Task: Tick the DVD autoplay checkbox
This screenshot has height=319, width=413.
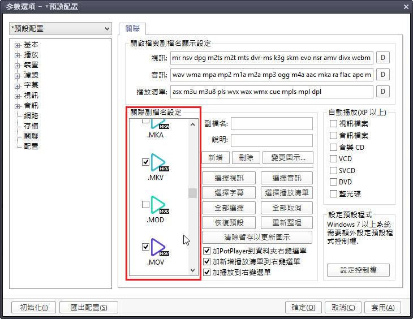Action: click(333, 182)
